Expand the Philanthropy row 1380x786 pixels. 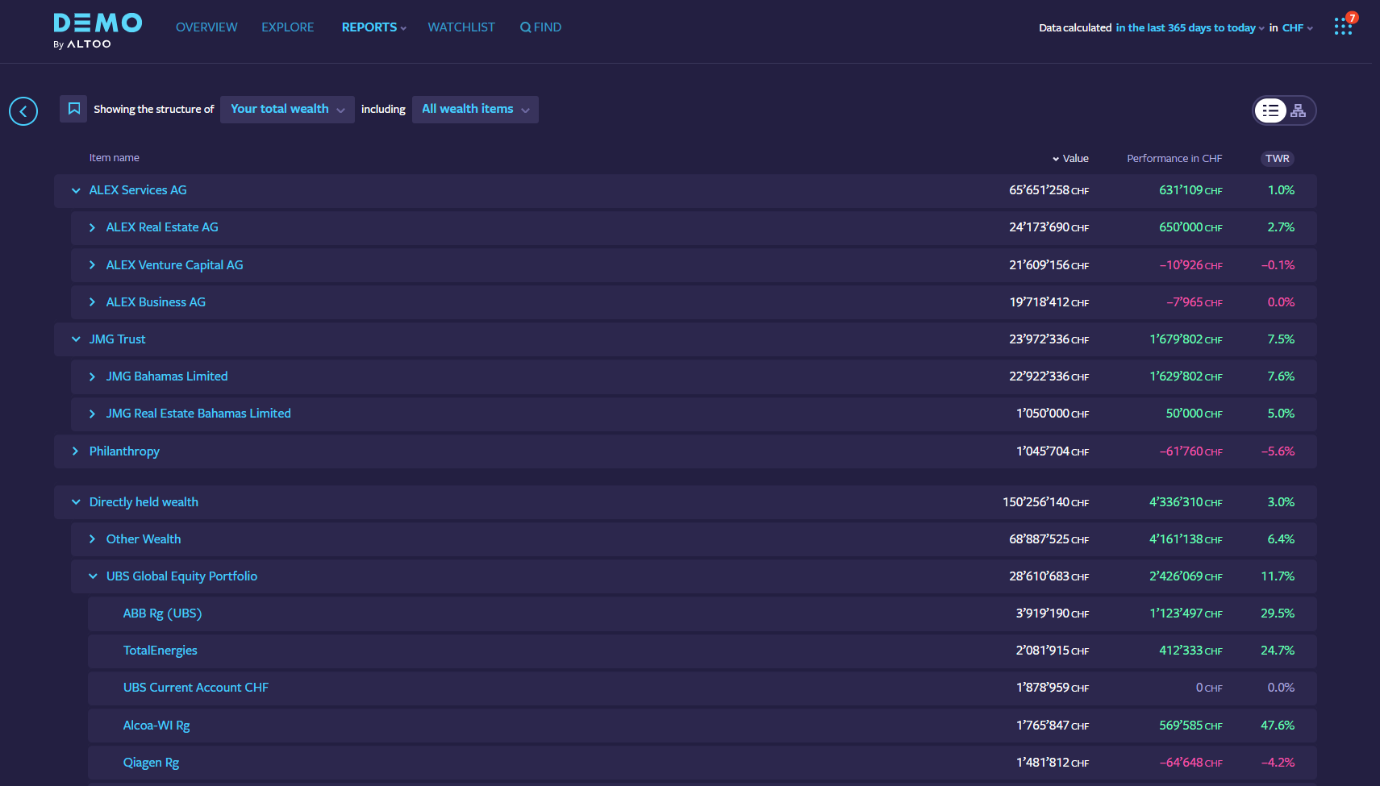pos(76,451)
